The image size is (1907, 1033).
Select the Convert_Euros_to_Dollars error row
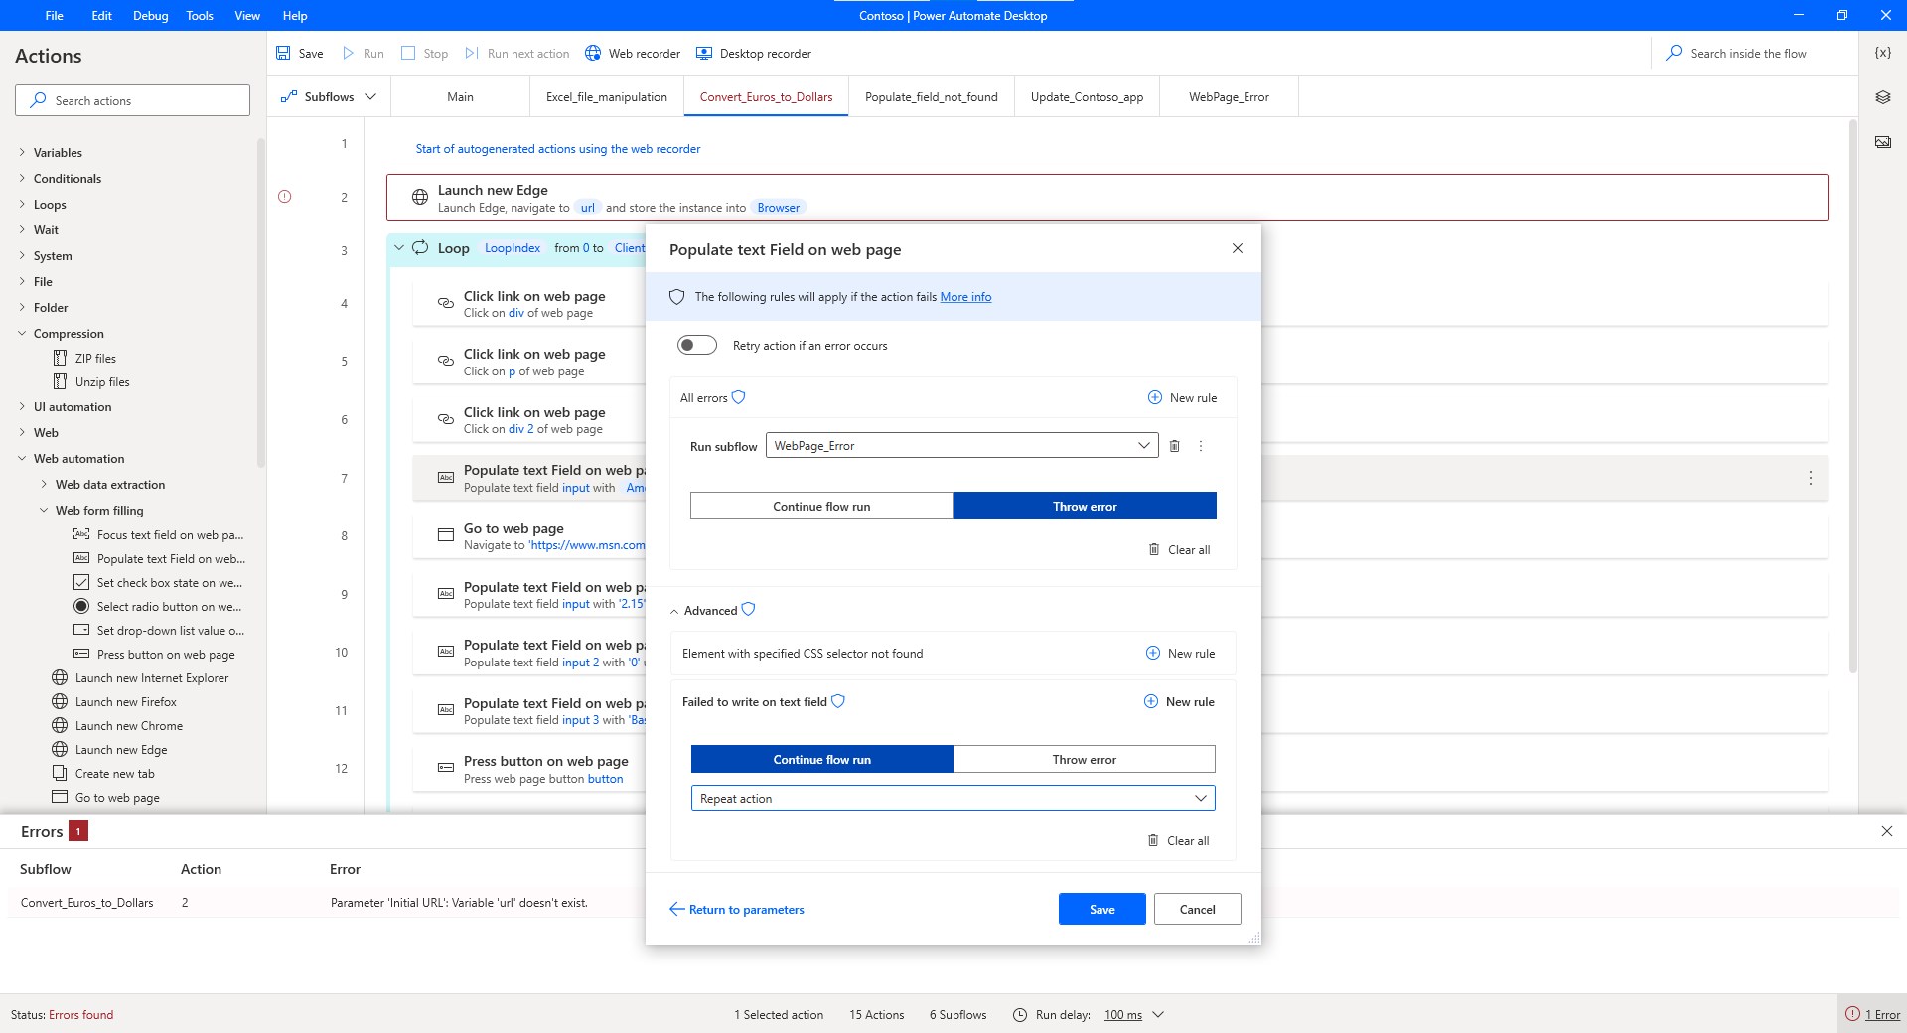(86, 902)
